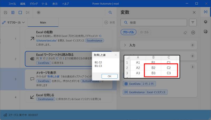Image resolution: width=211 pixels, height=120 pixels.
Task: Open the サブフロー dropdown
Action: point(13,22)
